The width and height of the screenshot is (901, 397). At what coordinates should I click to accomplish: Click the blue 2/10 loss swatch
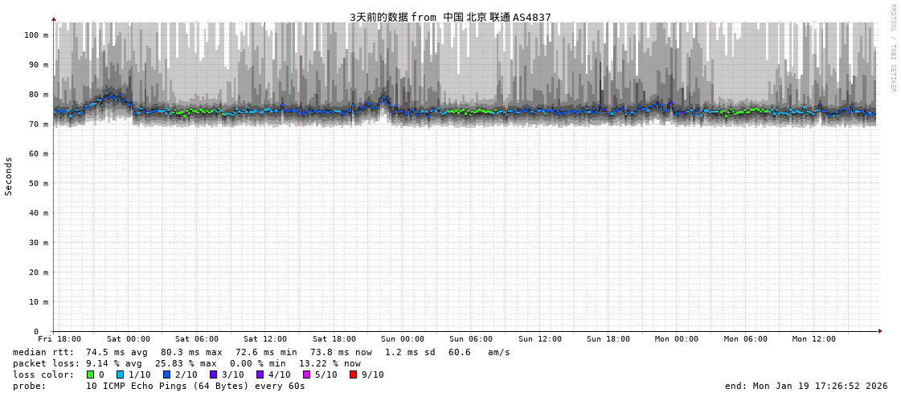click(167, 374)
